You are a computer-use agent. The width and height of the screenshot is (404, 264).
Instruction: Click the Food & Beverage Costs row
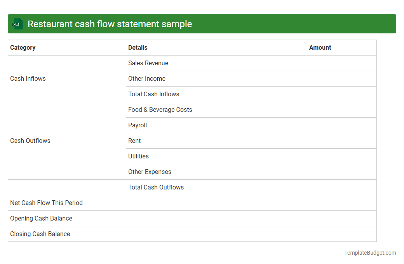pos(160,109)
